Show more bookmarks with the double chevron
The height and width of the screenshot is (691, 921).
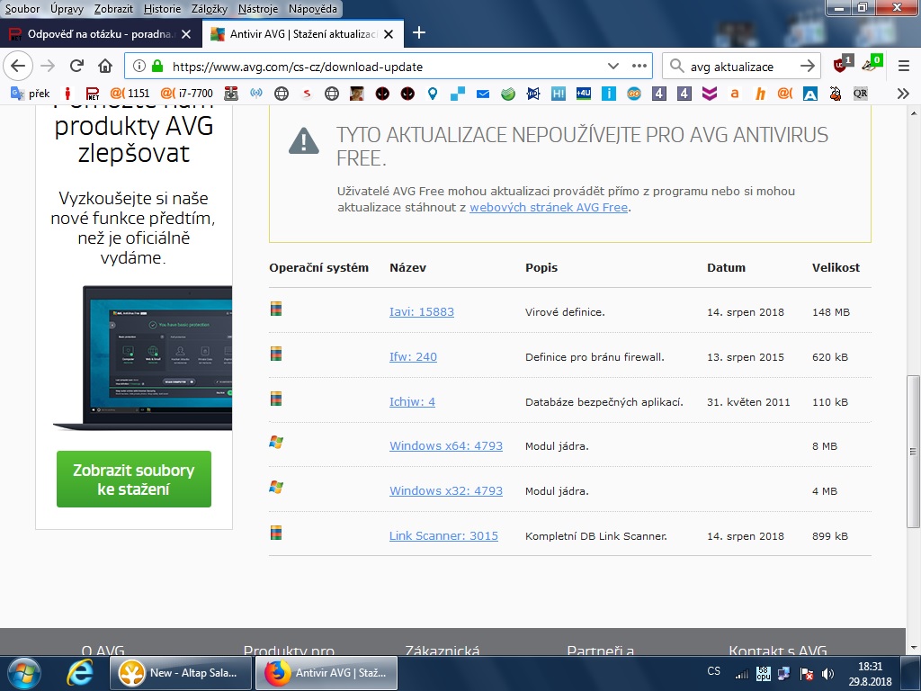903,94
